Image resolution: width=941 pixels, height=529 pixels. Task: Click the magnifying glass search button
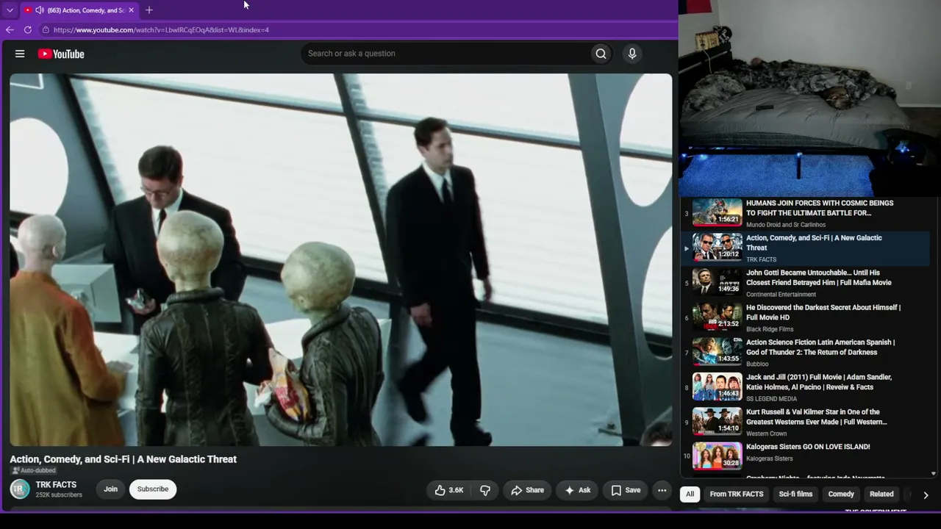[601, 54]
